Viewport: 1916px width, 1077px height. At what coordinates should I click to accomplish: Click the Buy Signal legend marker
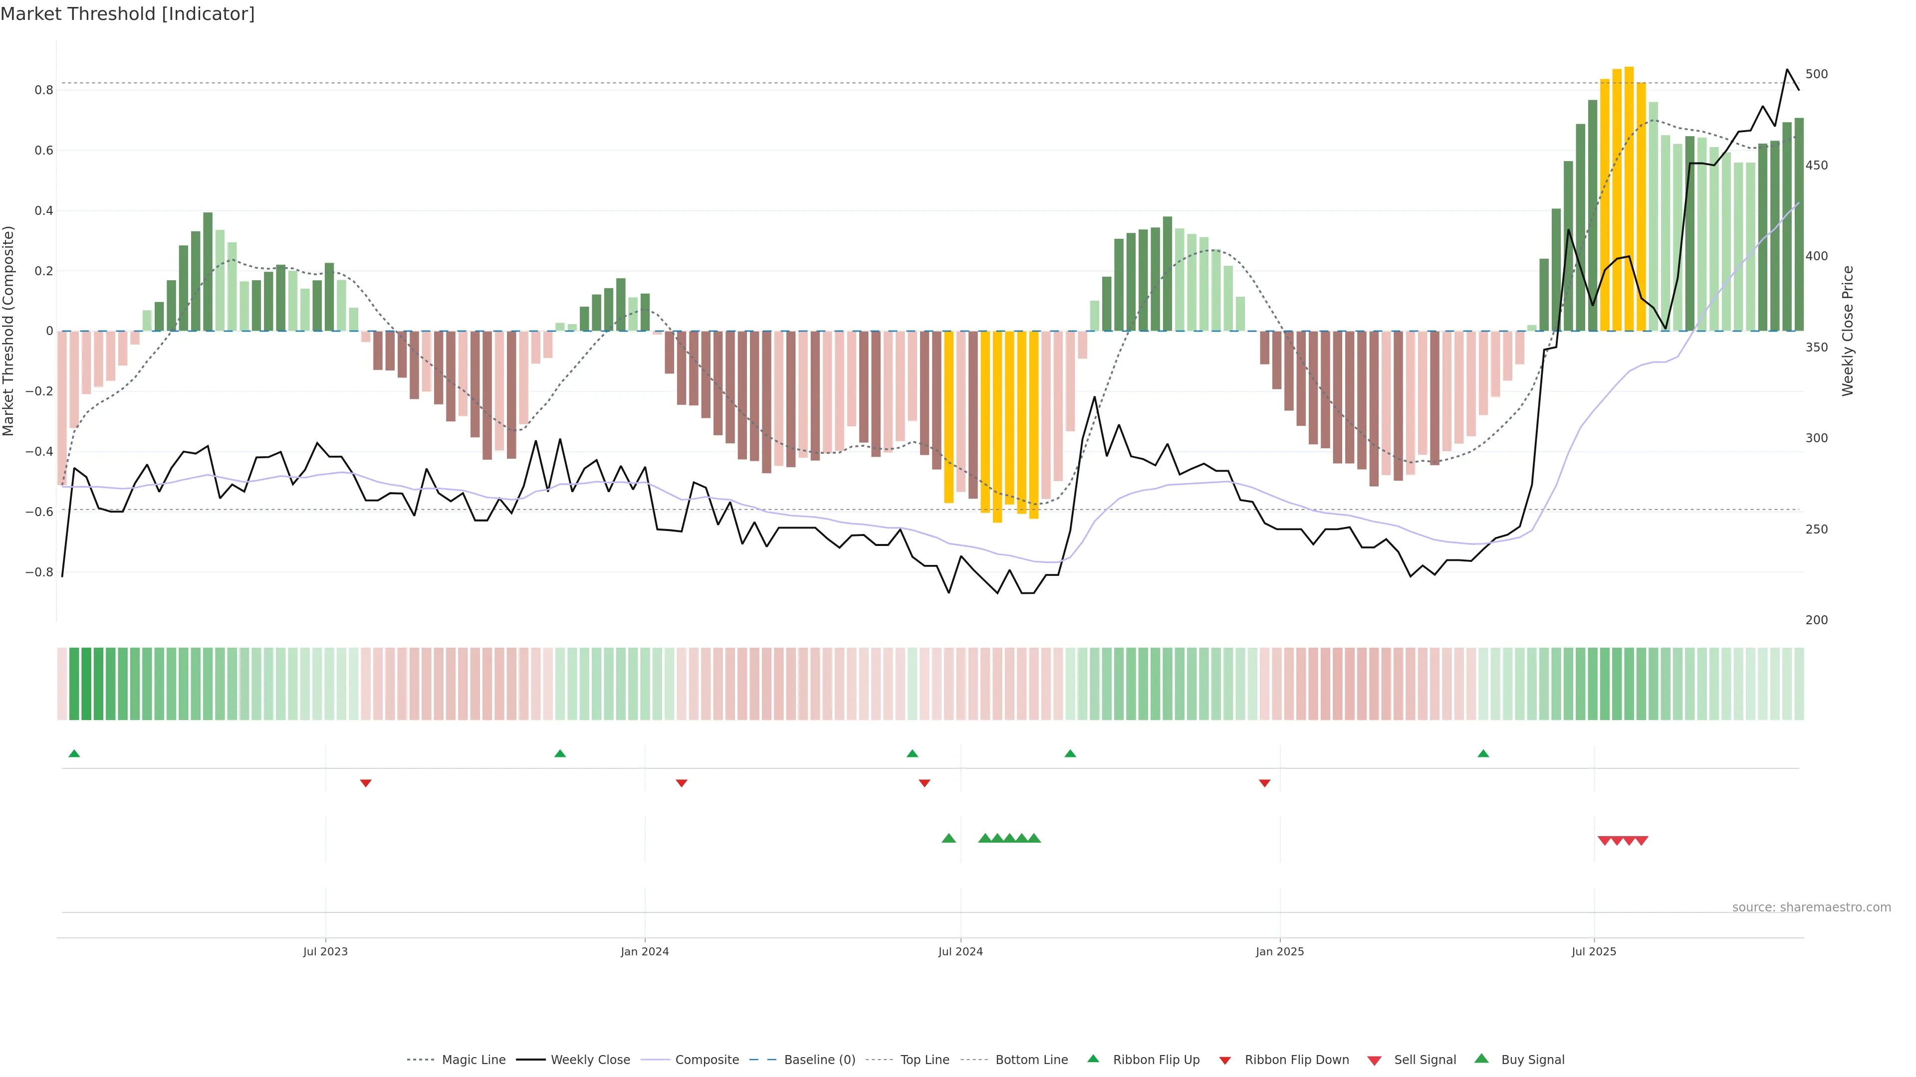point(1481,1059)
